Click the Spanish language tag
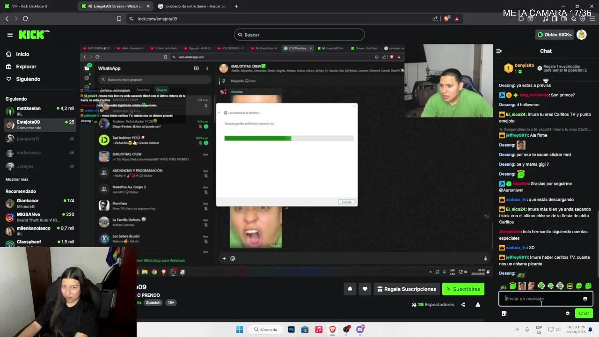Screen dimensions: 599x337 tap(153, 303)
